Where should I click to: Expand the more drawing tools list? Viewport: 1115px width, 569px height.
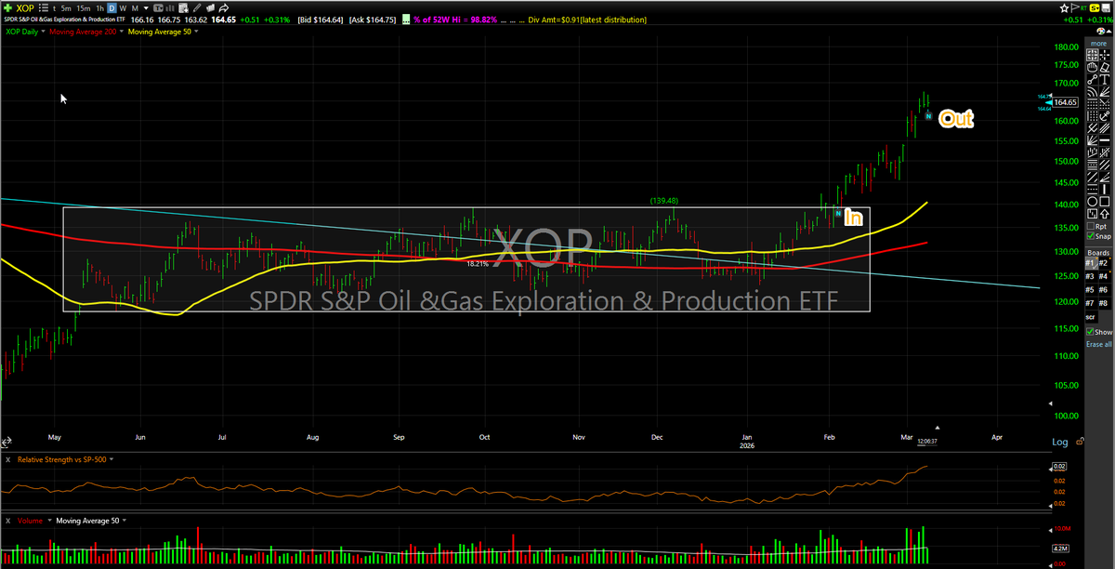[1098, 44]
